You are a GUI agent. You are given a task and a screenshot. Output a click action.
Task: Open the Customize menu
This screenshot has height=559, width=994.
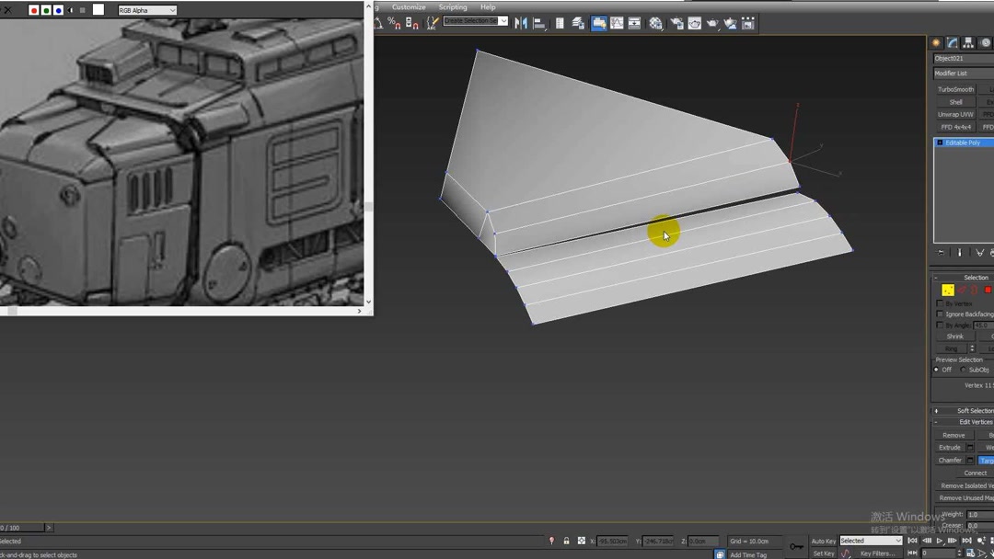click(409, 7)
